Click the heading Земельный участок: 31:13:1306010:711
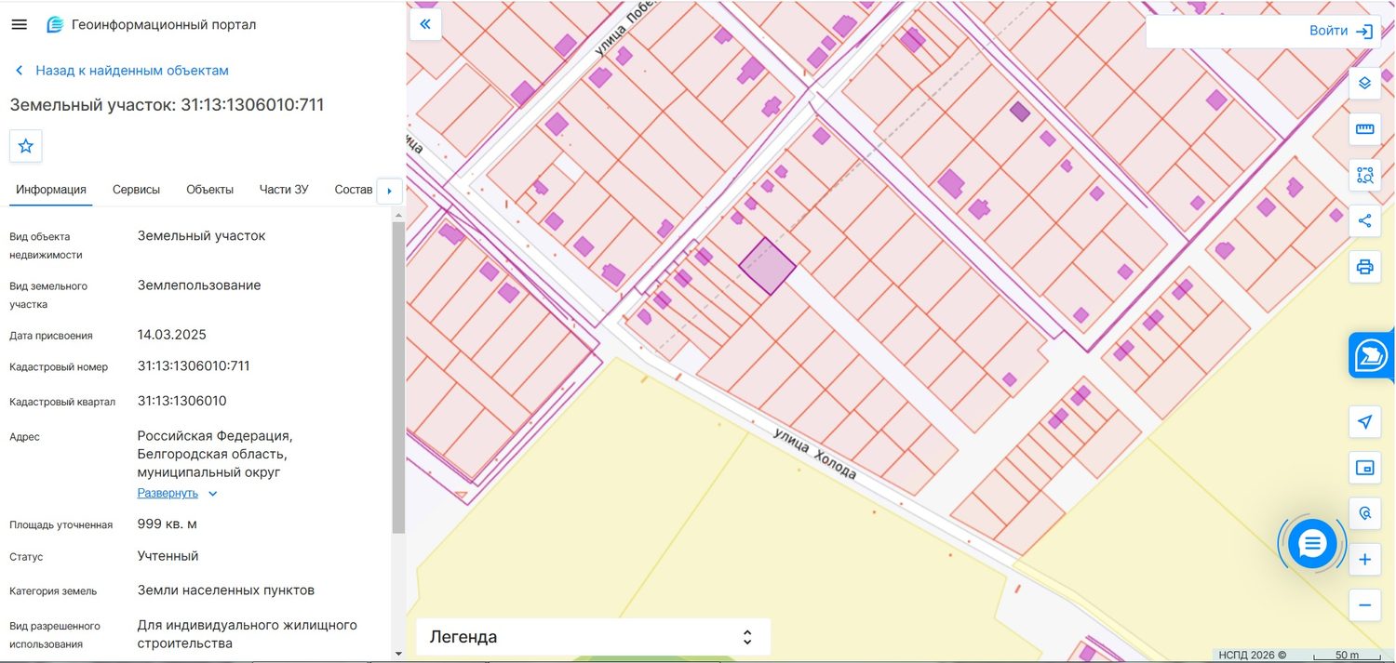This screenshot has height=663, width=1396. pos(168,105)
